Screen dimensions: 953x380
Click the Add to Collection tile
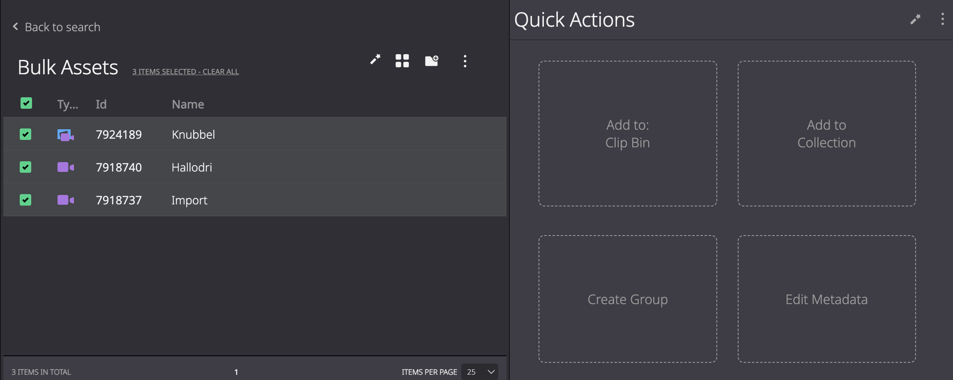(x=826, y=134)
